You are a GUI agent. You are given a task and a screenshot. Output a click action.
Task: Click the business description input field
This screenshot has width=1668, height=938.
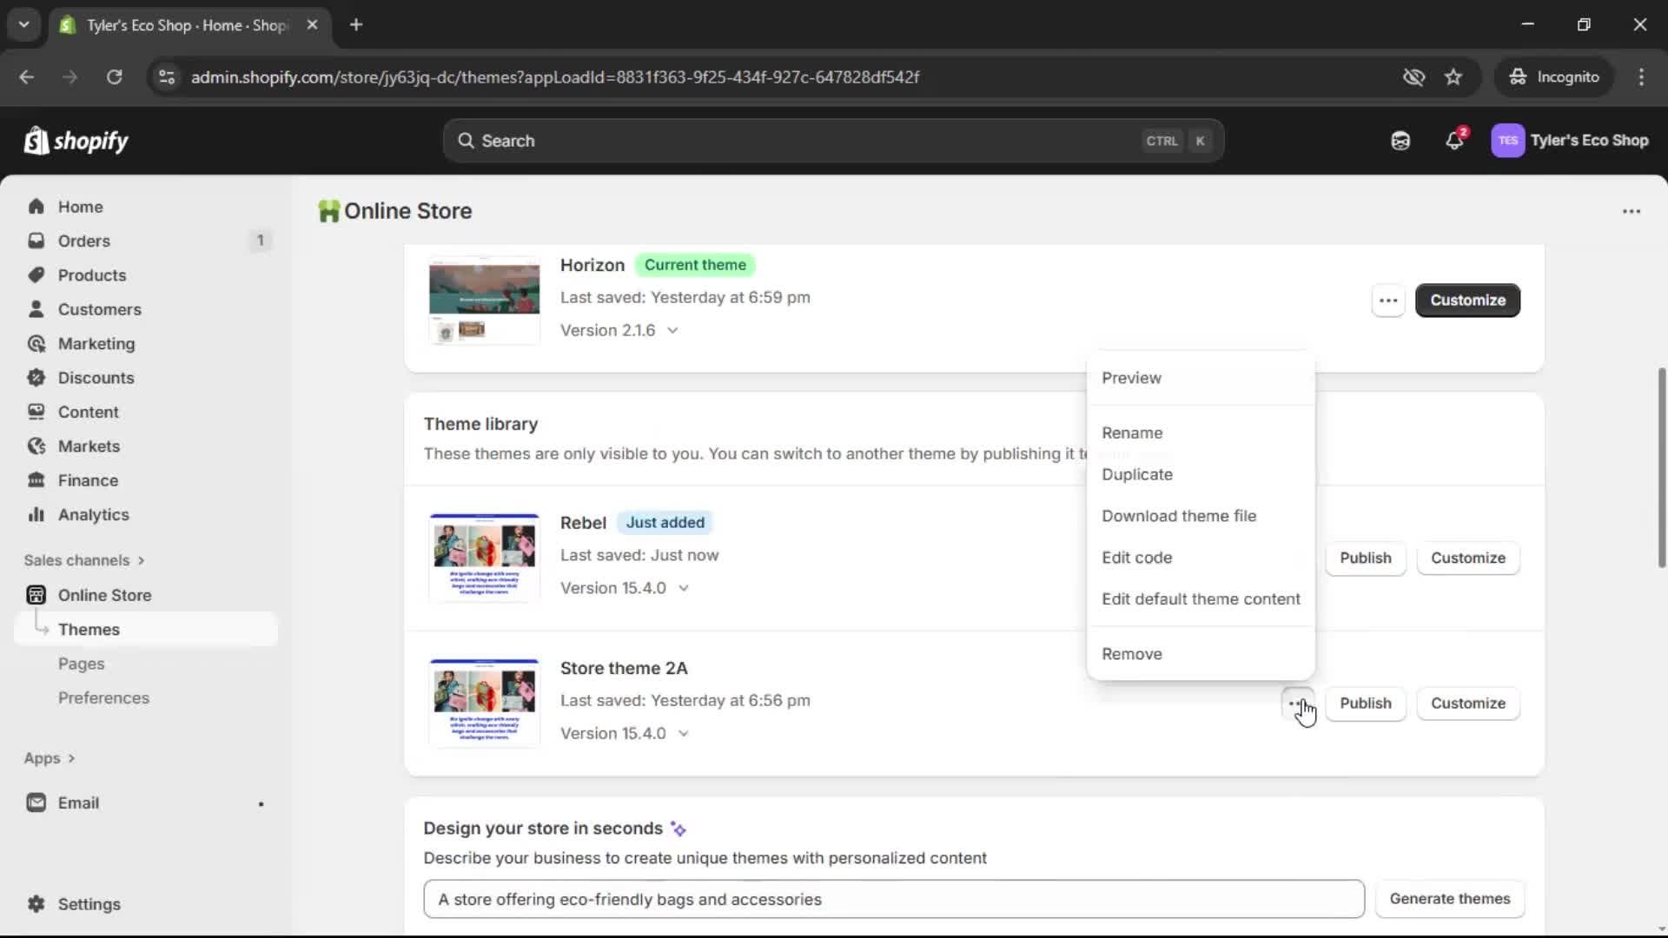point(893,900)
